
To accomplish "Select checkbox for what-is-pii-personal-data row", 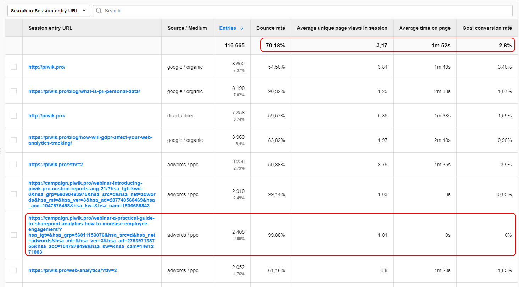I will point(14,91).
